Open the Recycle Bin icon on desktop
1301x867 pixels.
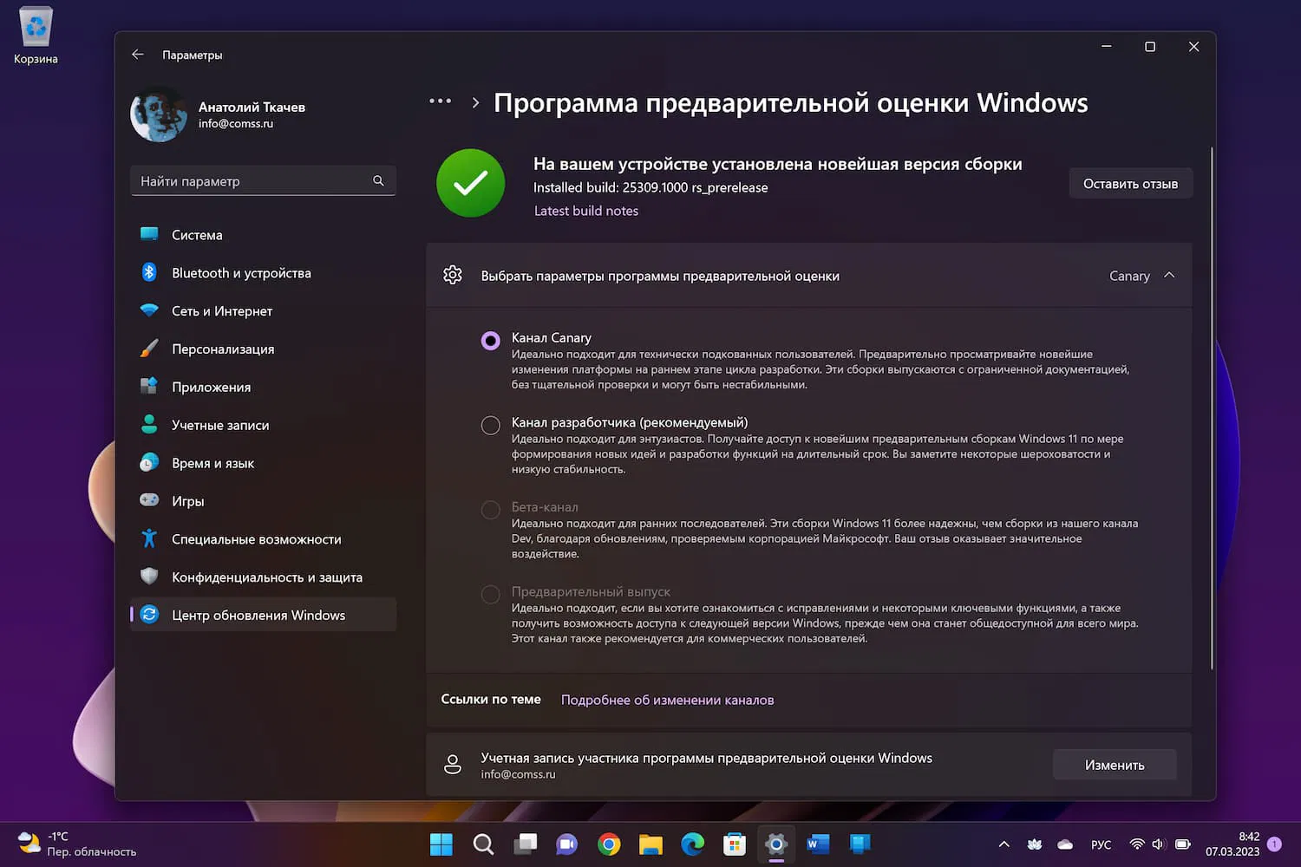36,36
